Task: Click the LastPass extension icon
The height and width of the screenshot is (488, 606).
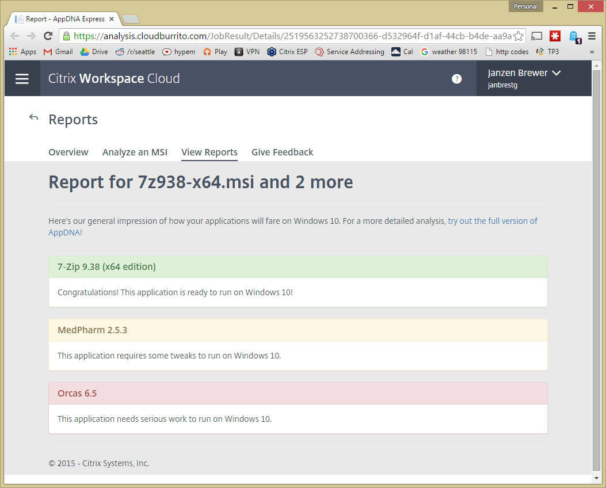Action: click(555, 36)
